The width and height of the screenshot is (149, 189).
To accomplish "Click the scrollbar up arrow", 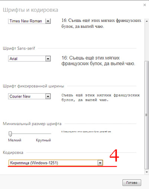I will 147,21.
